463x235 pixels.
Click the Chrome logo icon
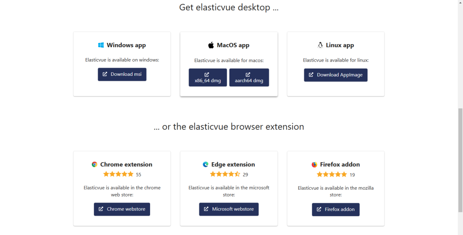coord(94,164)
